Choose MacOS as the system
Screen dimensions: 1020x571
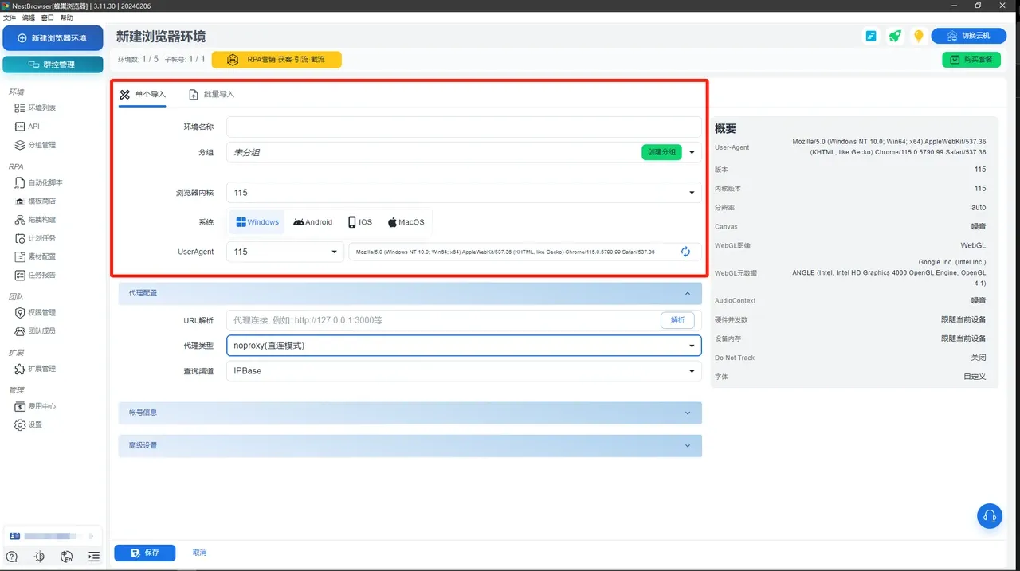click(406, 222)
